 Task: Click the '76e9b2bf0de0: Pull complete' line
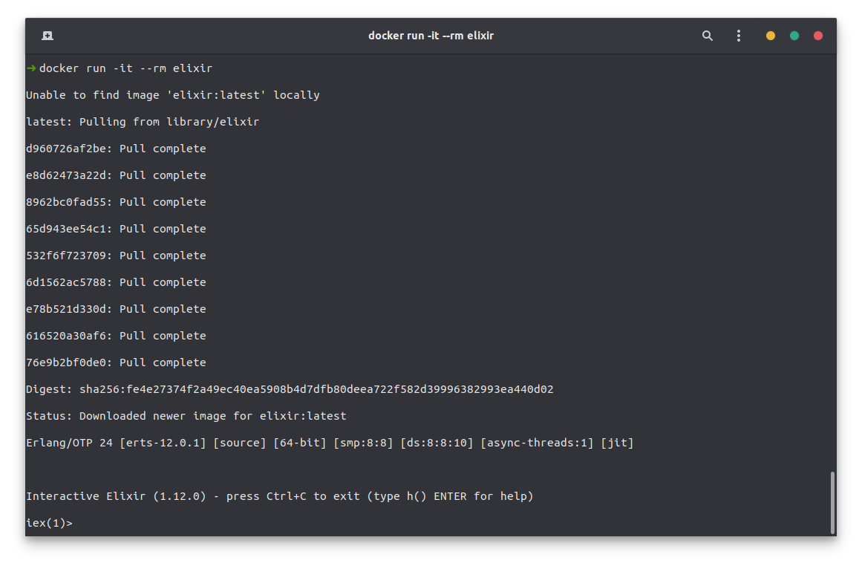pos(116,362)
